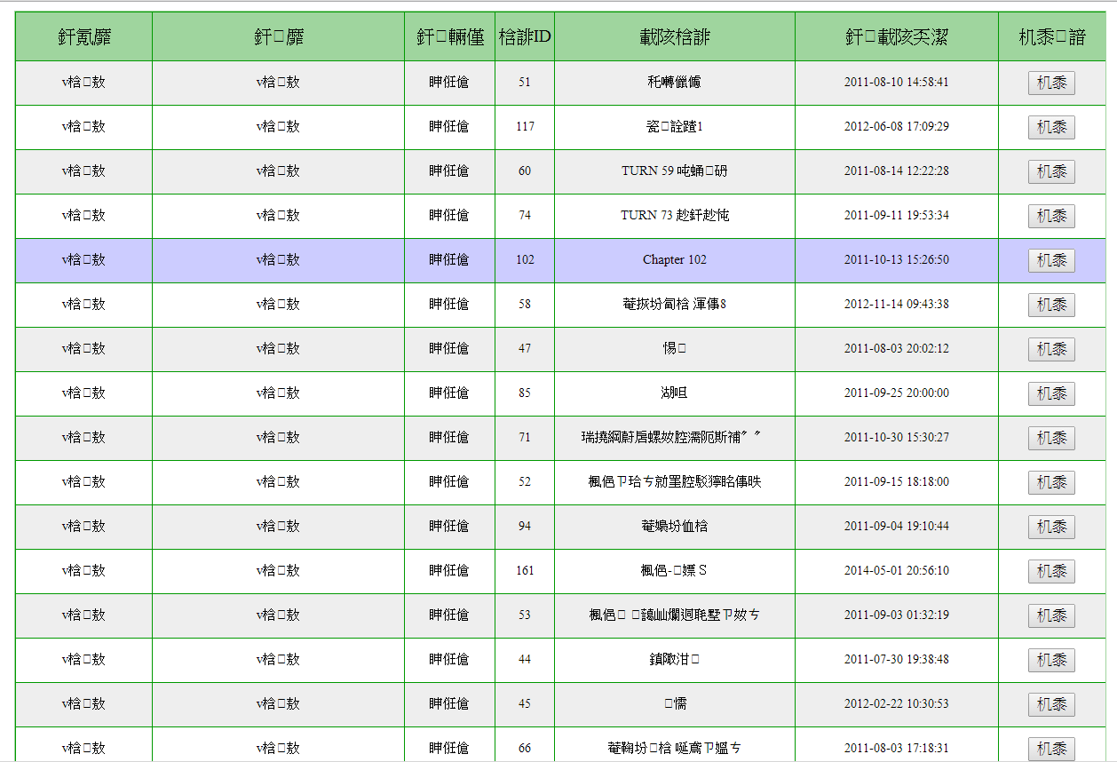
Task: Click the button in the row dated 2011-09-03 01:32:19
Action: click(x=1051, y=615)
